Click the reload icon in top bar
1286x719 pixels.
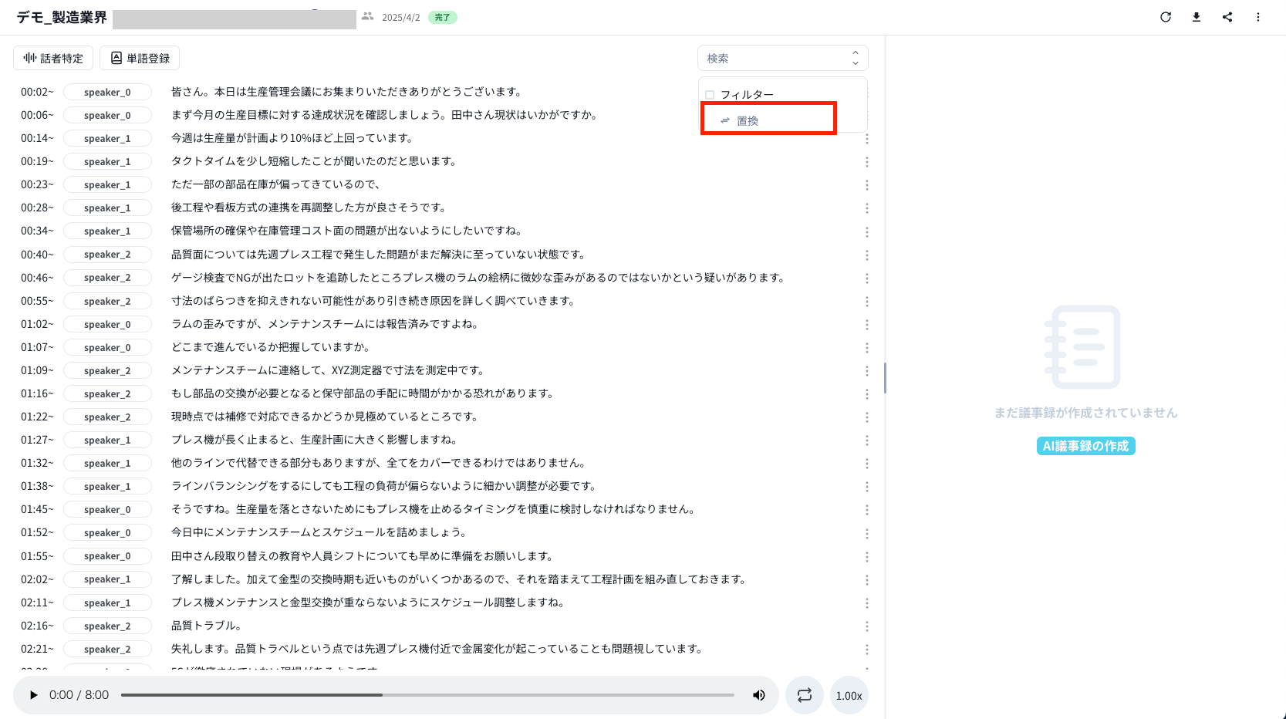point(1166,17)
